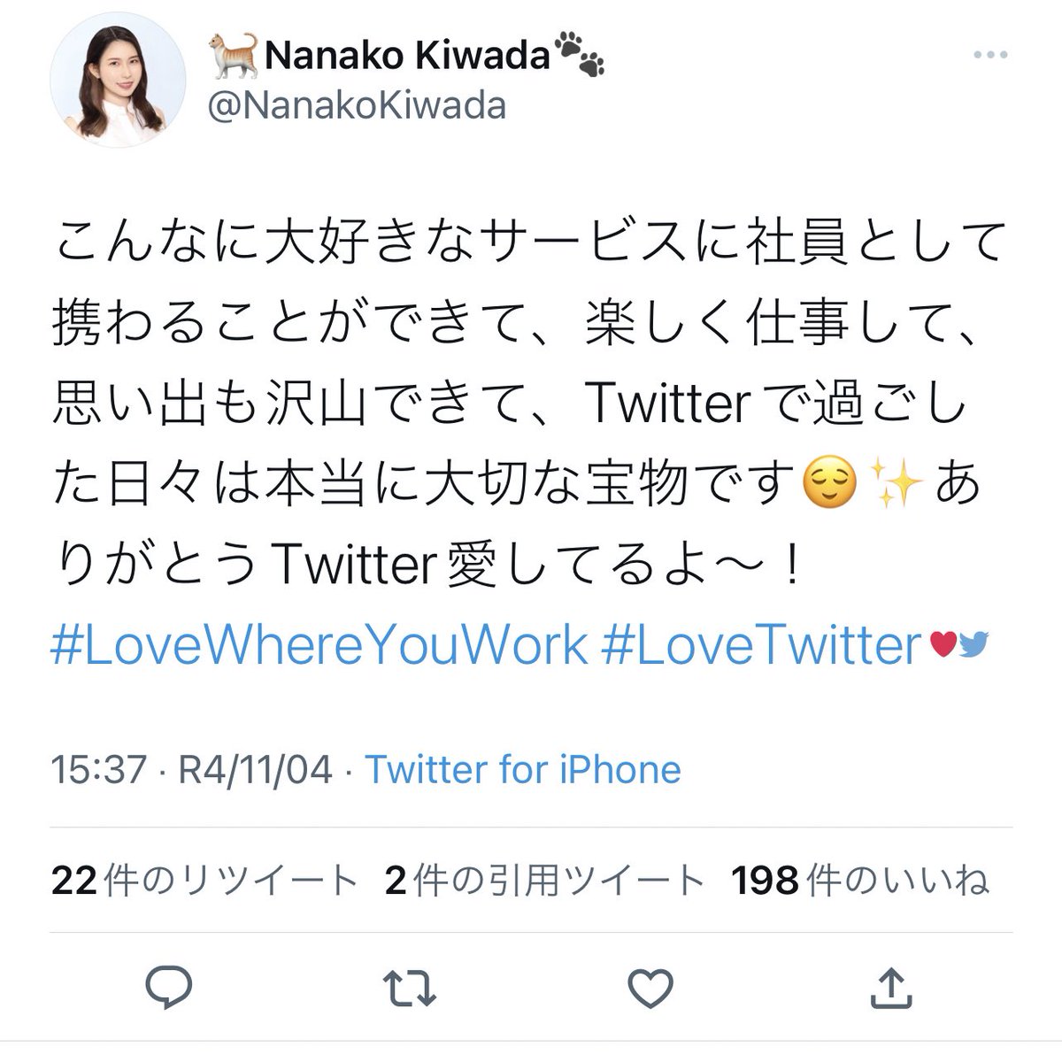Tap the relieved face emoji in tweet
This screenshot has width=1062, height=1062.
830,487
